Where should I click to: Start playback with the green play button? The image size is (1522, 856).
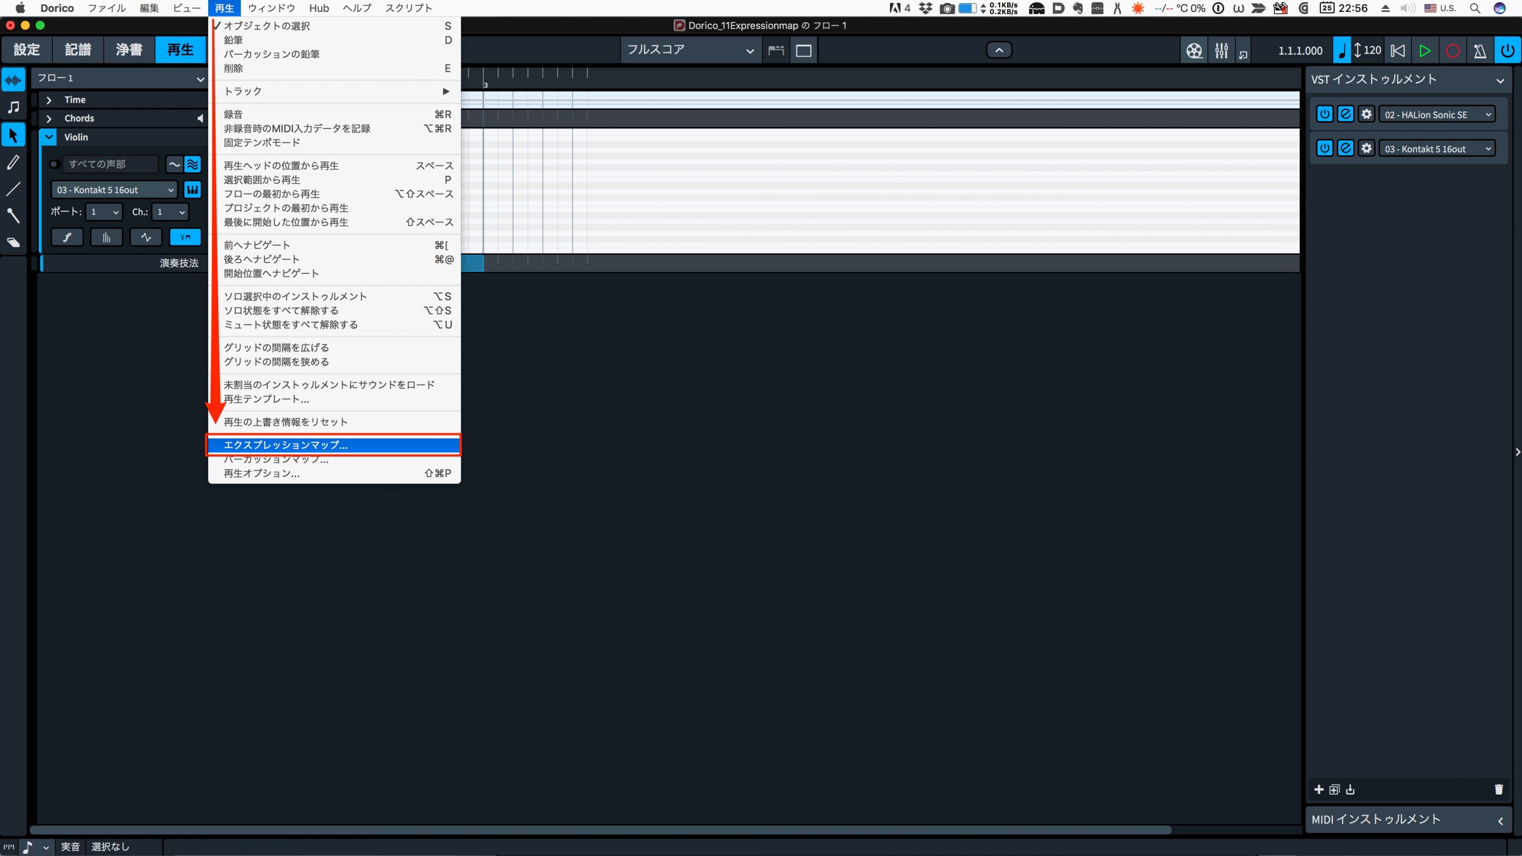coord(1425,50)
